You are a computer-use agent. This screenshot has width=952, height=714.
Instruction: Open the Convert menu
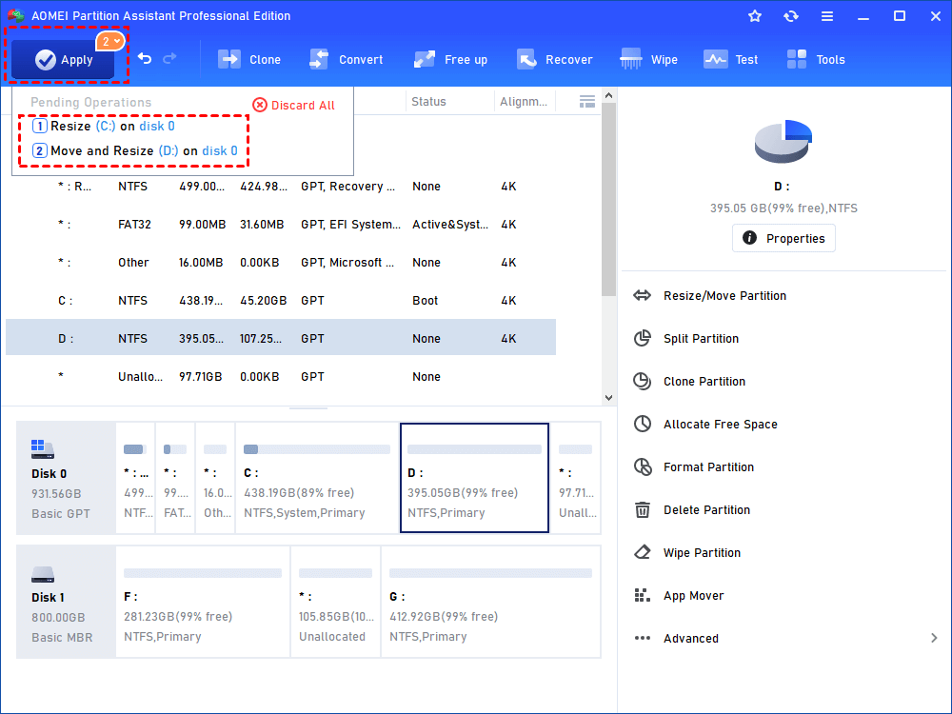pyautogui.click(x=346, y=59)
